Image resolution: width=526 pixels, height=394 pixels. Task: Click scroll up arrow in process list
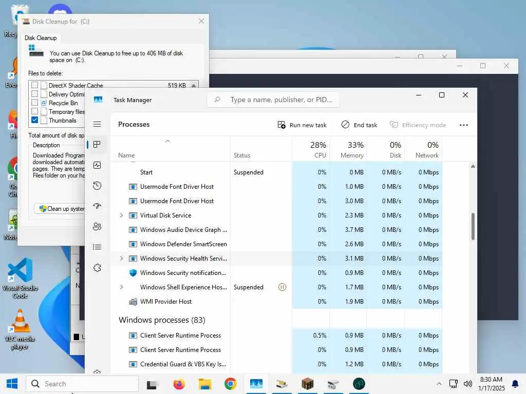pos(473,166)
